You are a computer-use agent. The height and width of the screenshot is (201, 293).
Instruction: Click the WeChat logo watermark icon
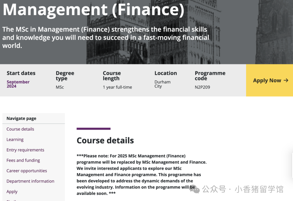point(194,189)
